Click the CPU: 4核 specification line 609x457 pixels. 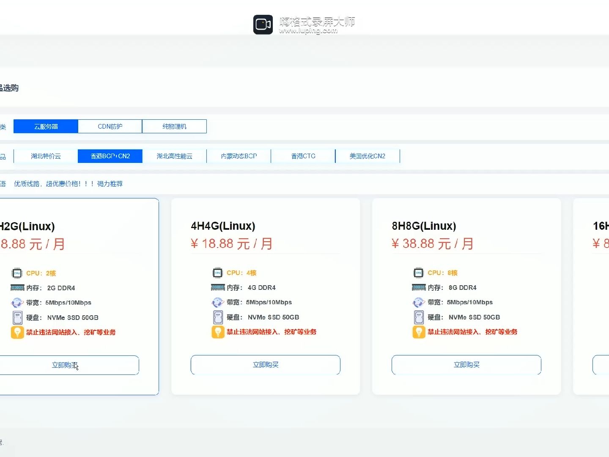[241, 273]
